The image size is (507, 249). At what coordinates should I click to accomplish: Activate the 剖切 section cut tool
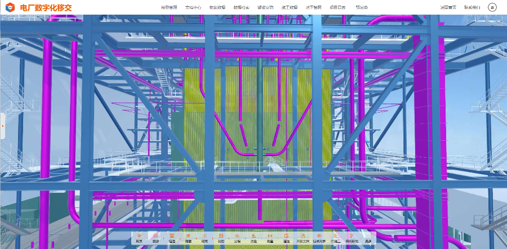pos(221,238)
